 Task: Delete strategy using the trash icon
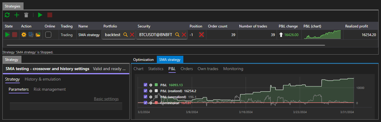pos(26,15)
